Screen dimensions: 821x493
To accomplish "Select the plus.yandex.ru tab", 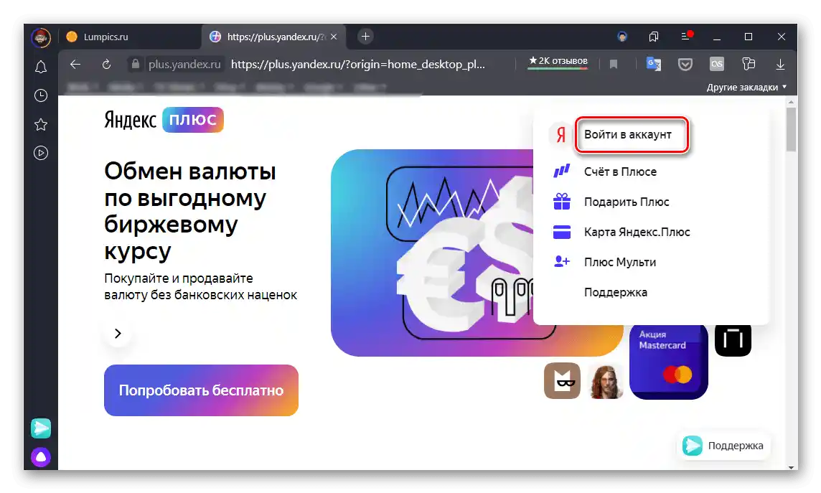I will 272,37.
